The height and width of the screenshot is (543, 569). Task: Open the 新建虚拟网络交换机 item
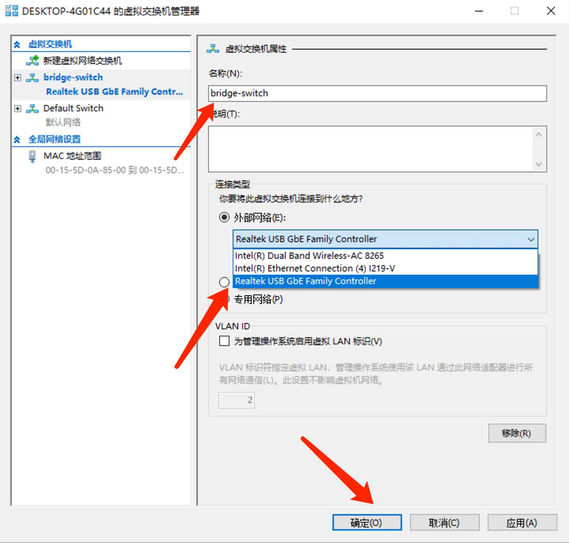point(82,61)
